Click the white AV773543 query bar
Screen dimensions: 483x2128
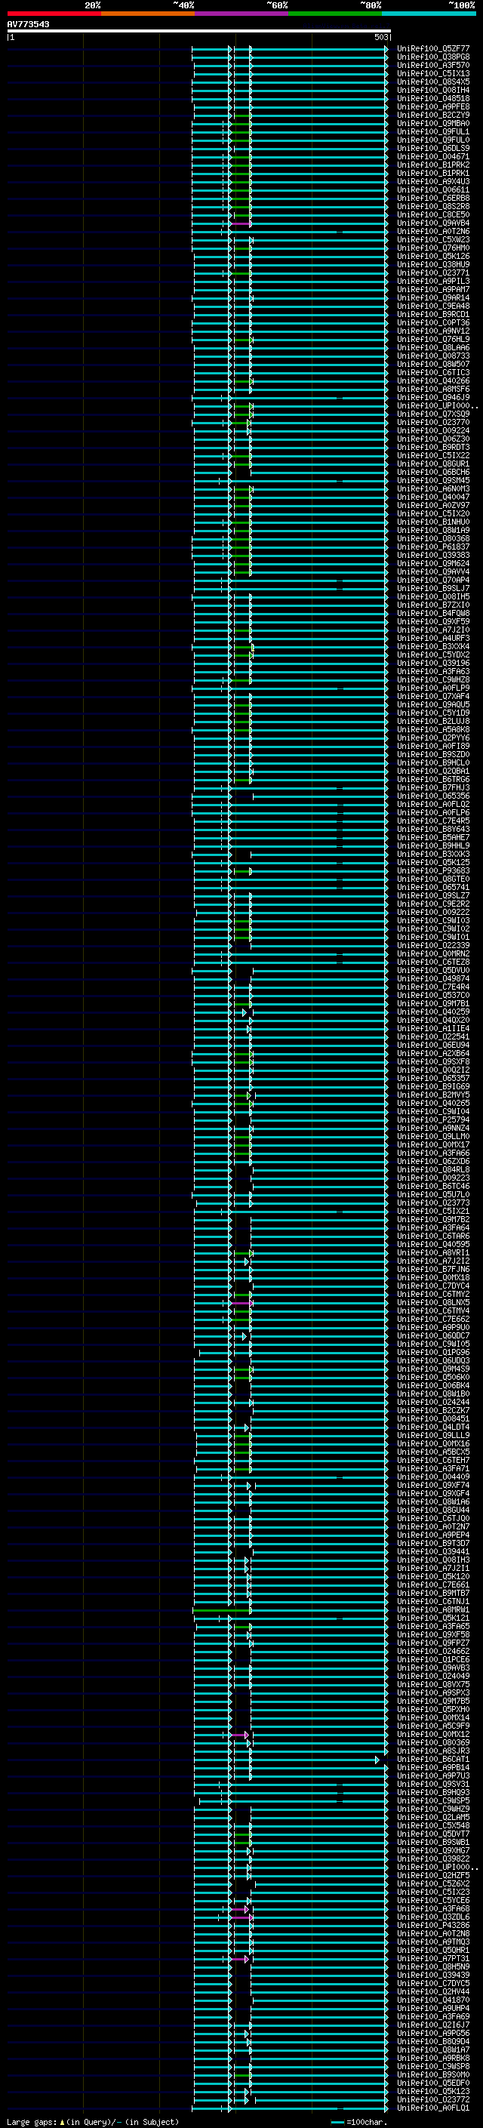point(198,32)
